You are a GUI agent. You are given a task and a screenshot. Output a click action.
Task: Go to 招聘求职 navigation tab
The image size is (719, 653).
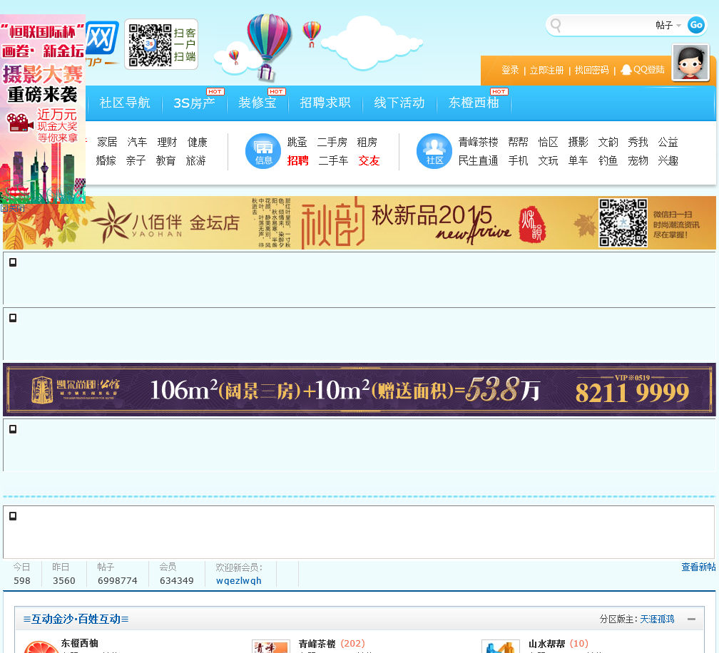click(325, 103)
